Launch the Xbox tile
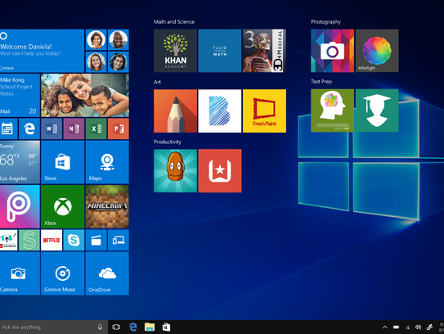Viewport: 444px width, 334px height. [63, 206]
